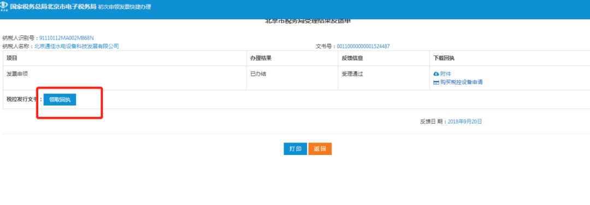This screenshot has width=590, height=205.
Task: Open the 附件 attachment link
Action: 446,74
